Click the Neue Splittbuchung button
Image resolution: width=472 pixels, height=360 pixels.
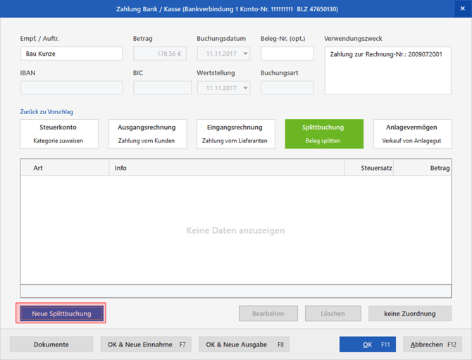[x=61, y=314]
